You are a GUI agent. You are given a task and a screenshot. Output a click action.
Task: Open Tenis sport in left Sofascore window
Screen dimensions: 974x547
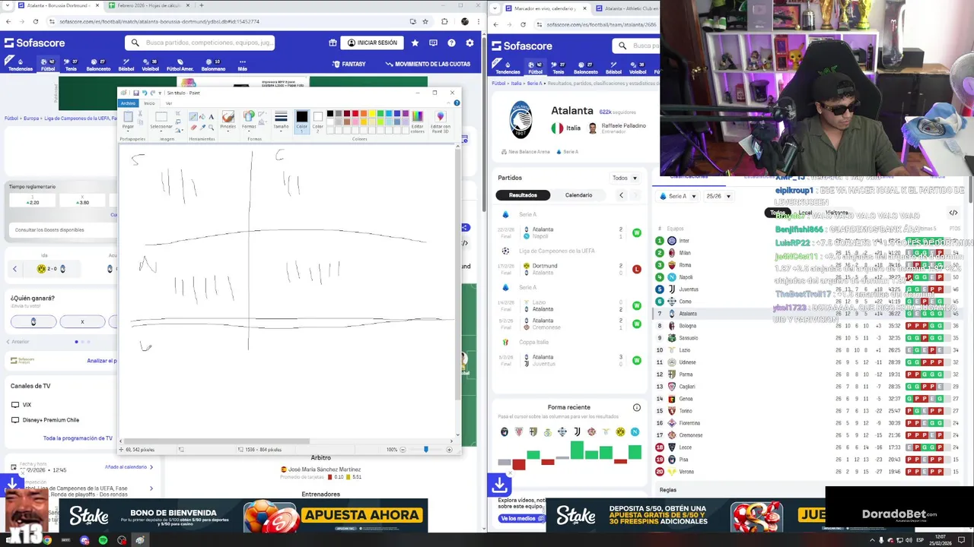click(x=70, y=65)
